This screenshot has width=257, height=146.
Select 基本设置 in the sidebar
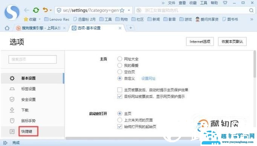click(x=32, y=78)
